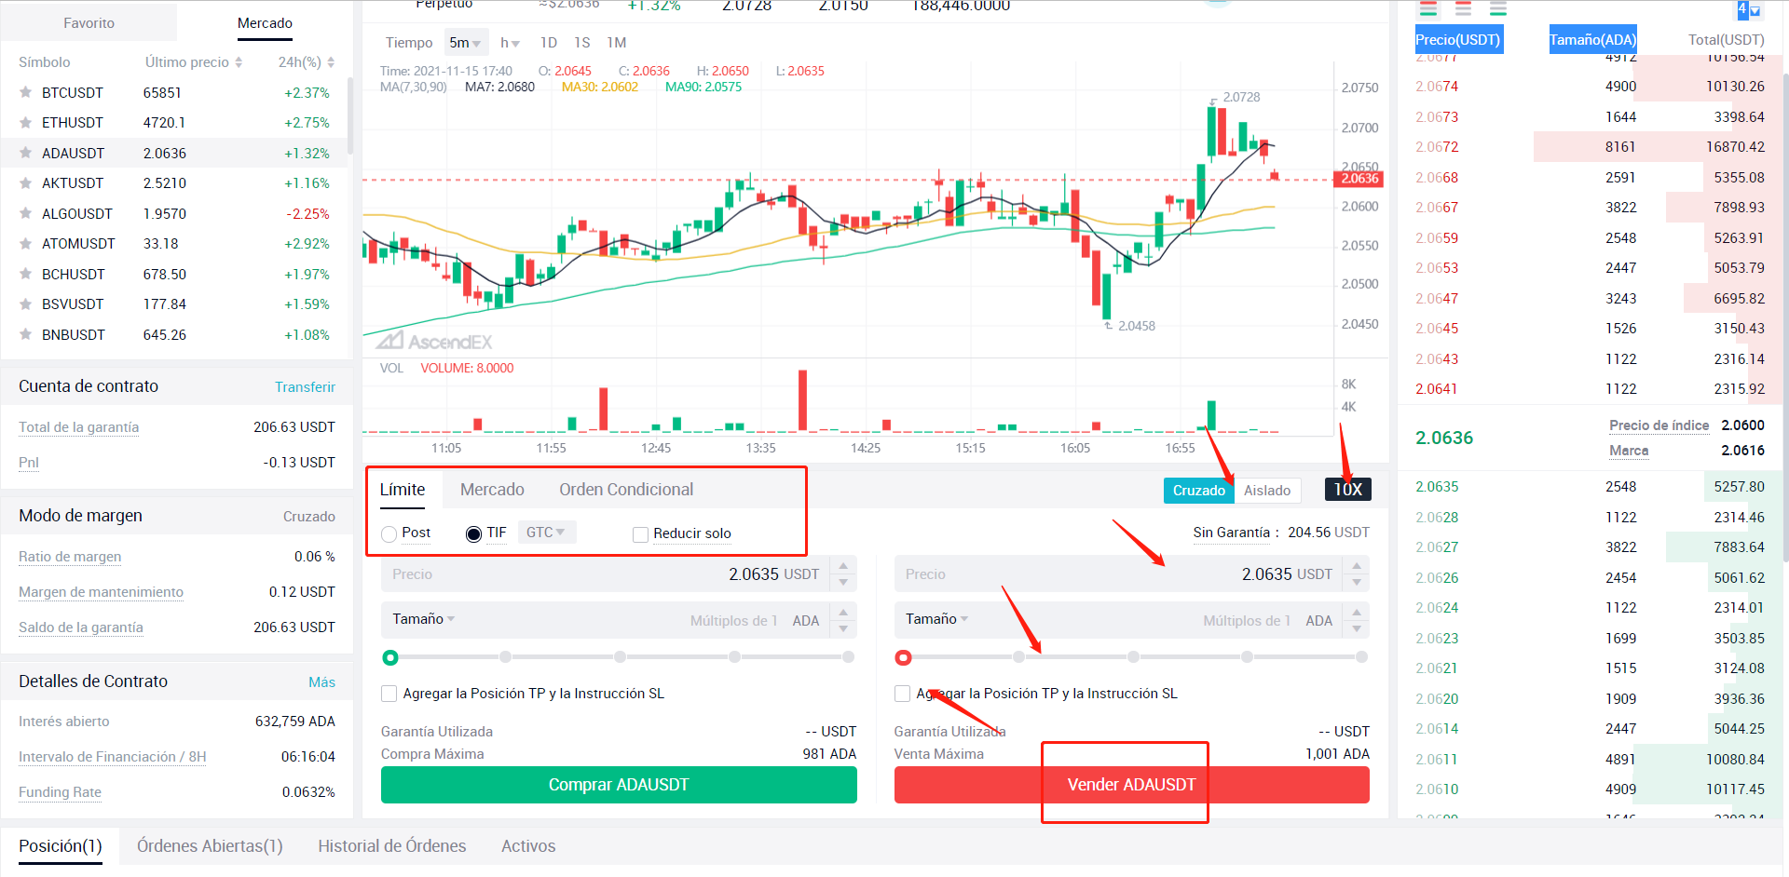Image resolution: width=1789 pixels, height=877 pixels.
Task: Star ETHUSDT as a favorite
Action: click(x=26, y=123)
